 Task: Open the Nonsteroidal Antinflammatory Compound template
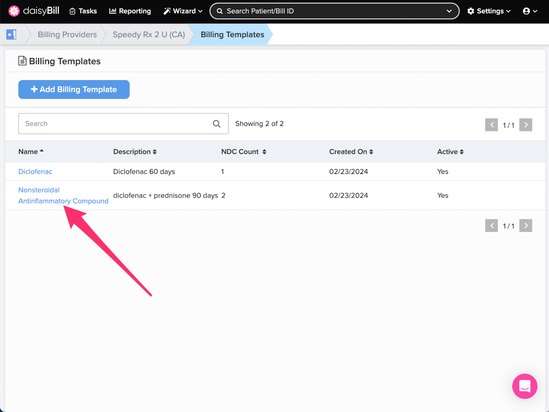63,195
